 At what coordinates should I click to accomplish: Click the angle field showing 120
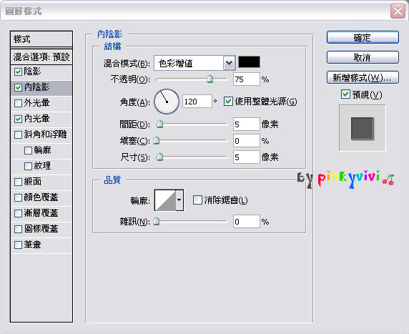197,102
